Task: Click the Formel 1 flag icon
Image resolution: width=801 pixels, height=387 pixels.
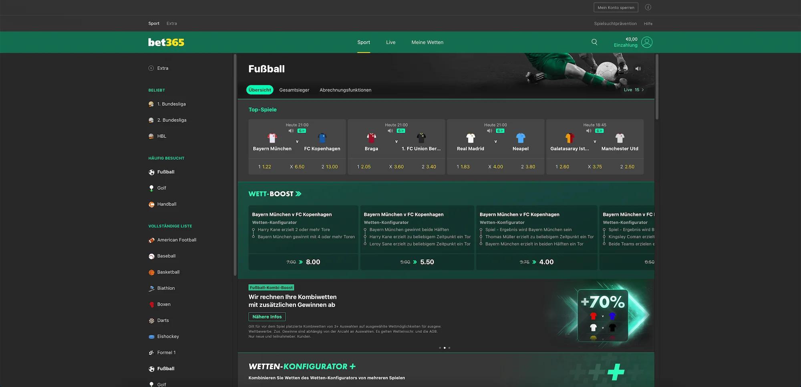Action: (x=151, y=353)
